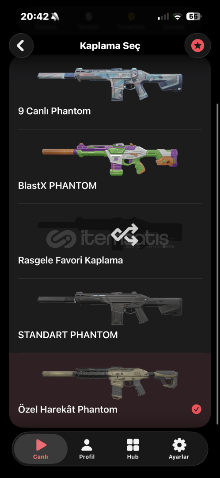Tap the battery indicator showing 55

(x=193, y=16)
